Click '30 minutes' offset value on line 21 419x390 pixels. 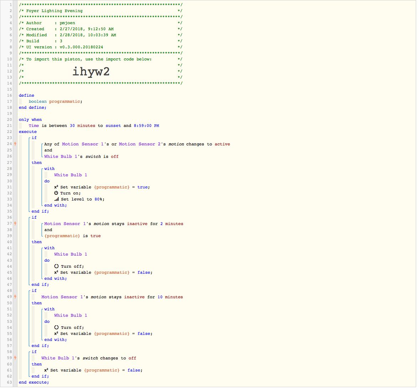(83, 125)
